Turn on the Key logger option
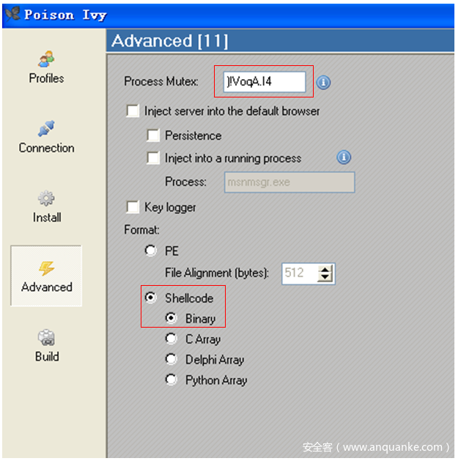This screenshot has height=461, width=461. [x=133, y=207]
